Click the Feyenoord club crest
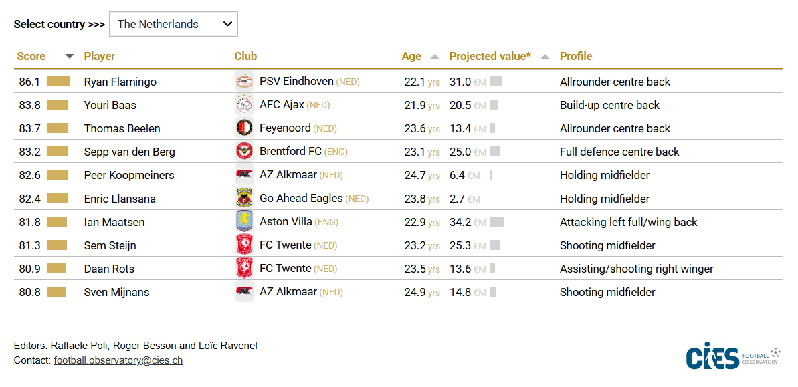 [x=244, y=128]
